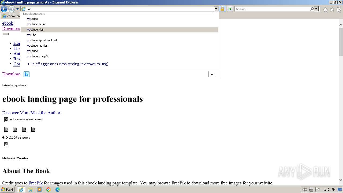Click the Bing search provider icon
343x193 pixels.
click(26, 74)
